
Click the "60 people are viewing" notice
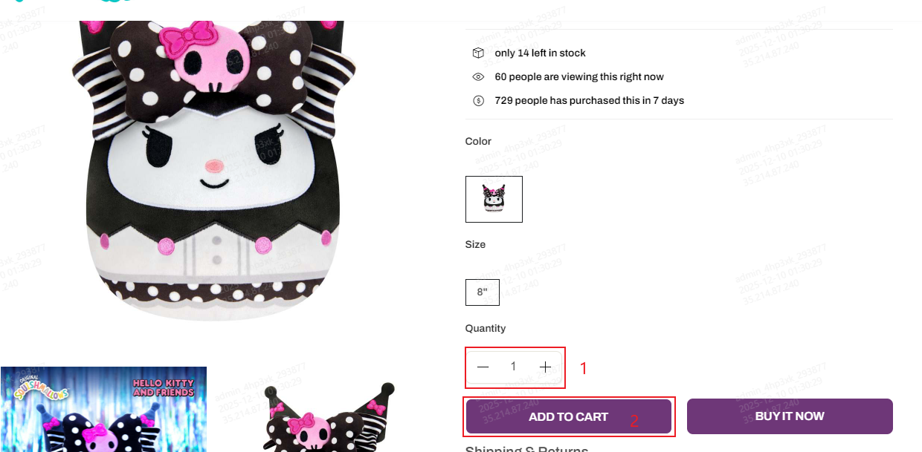[578, 76]
